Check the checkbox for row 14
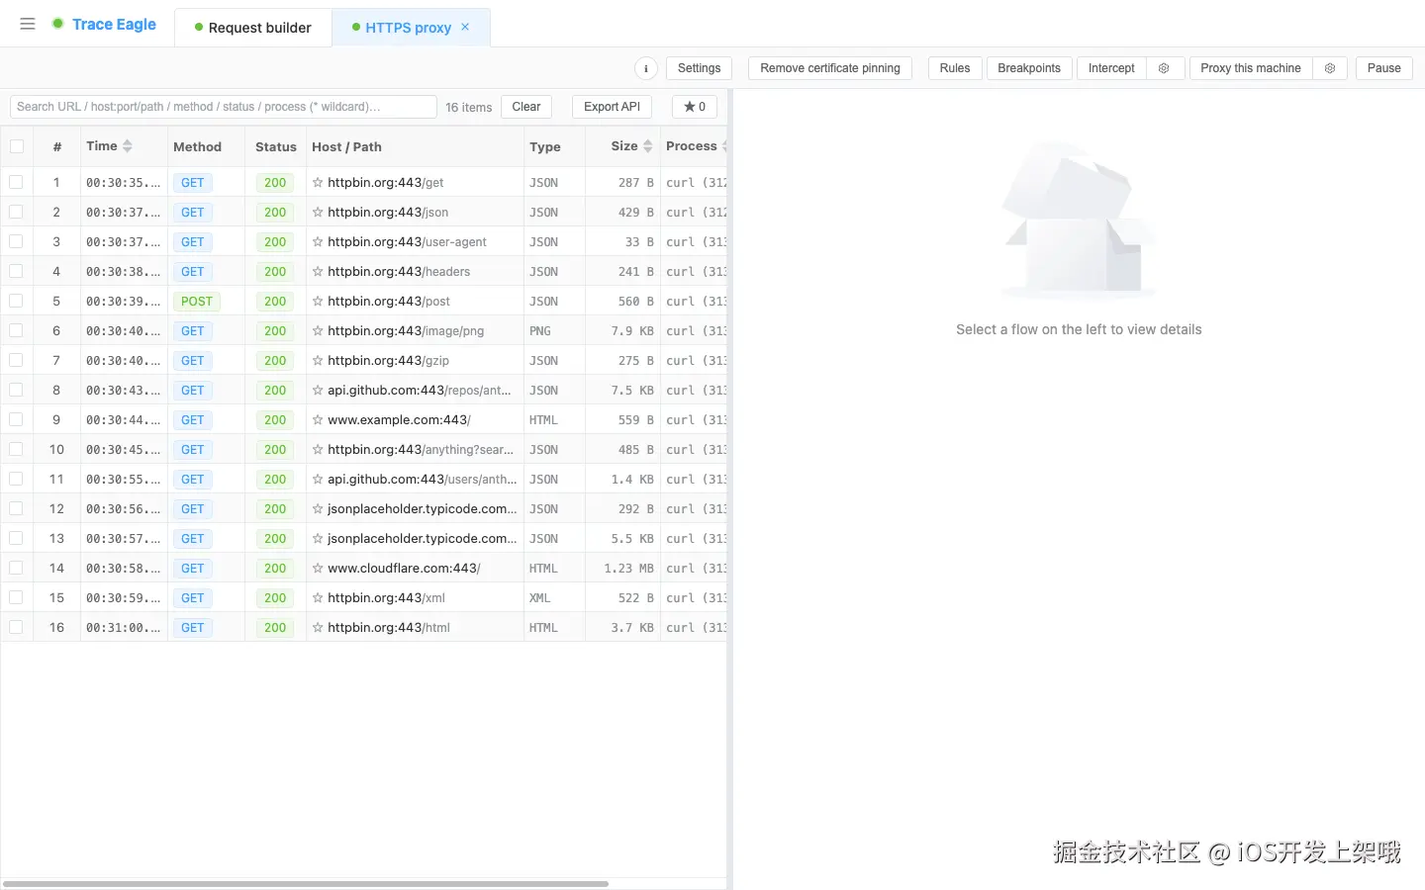Screen dimensions: 1425x890 tap(17, 568)
